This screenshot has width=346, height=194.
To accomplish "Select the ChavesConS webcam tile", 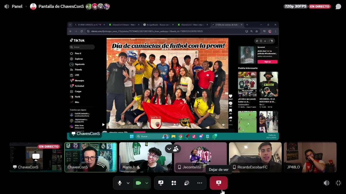I will click(91, 157).
